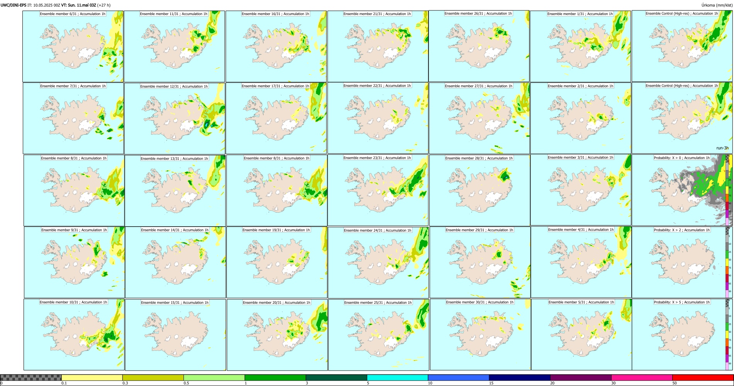Screen dimensions: 734x386
Task: Choose the Ensemble member 17/31 map
Action: click(x=276, y=118)
